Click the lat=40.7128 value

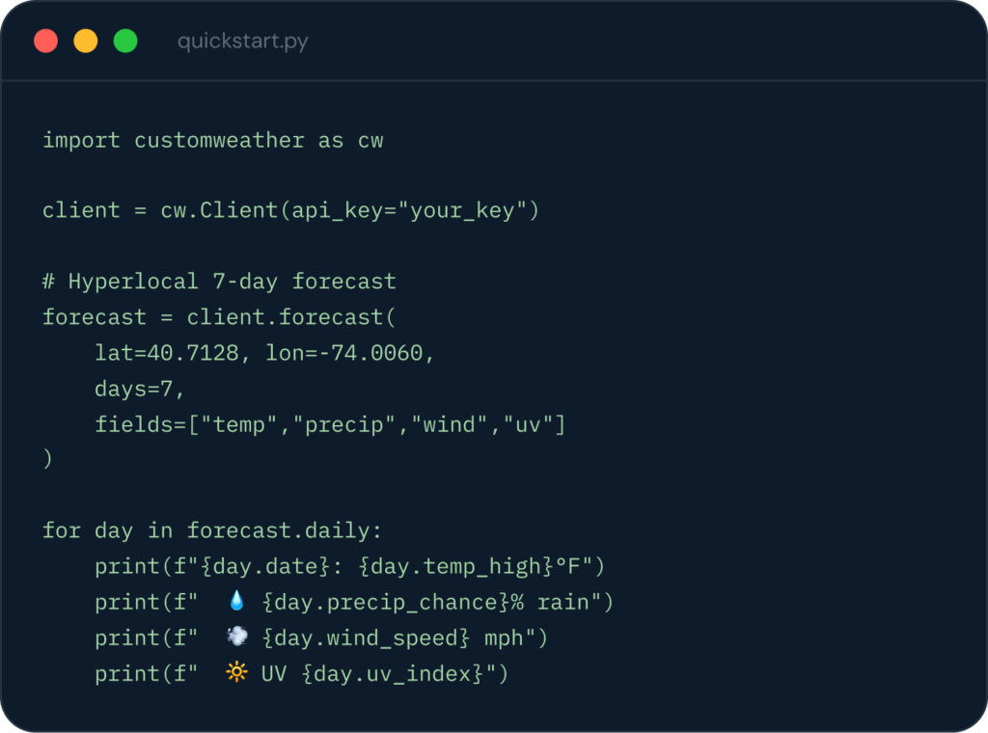point(166,353)
